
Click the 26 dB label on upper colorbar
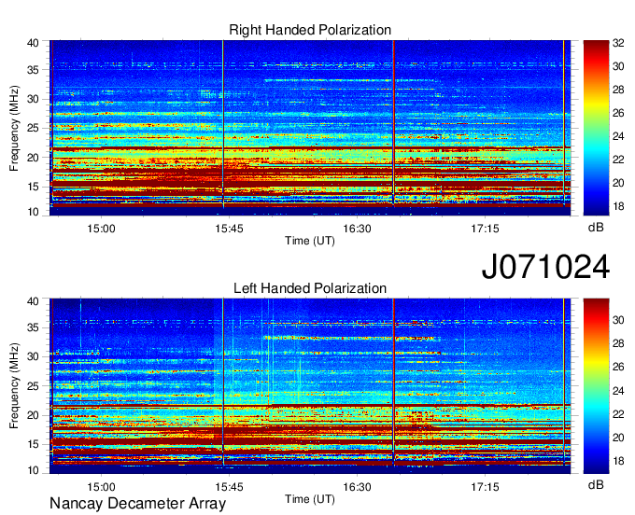point(618,113)
